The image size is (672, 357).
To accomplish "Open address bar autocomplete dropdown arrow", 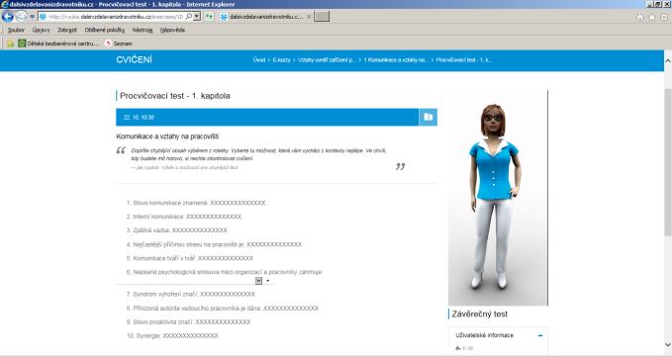I will [197, 17].
